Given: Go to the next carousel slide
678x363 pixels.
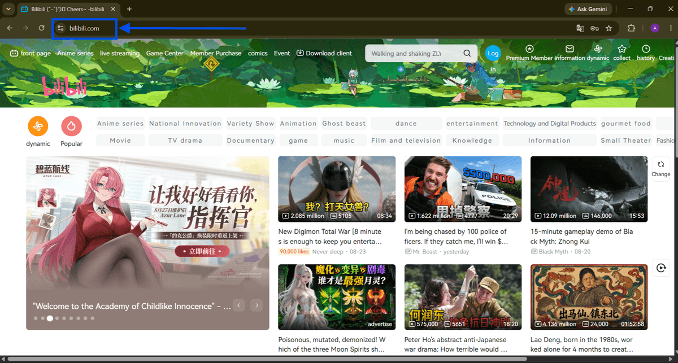Looking at the screenshot, I should (257, 305).
